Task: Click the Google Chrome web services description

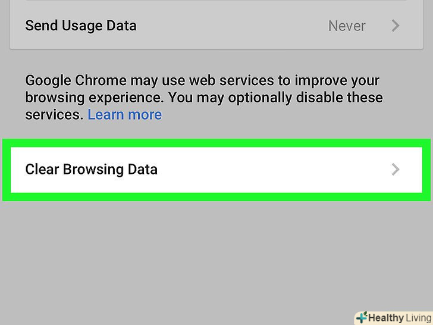Action: (x=202, y=98)
